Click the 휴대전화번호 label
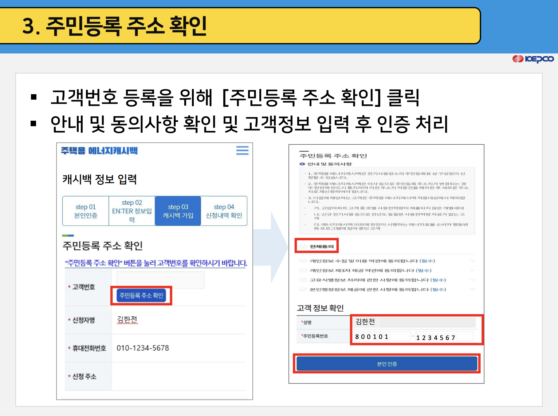 89,348
